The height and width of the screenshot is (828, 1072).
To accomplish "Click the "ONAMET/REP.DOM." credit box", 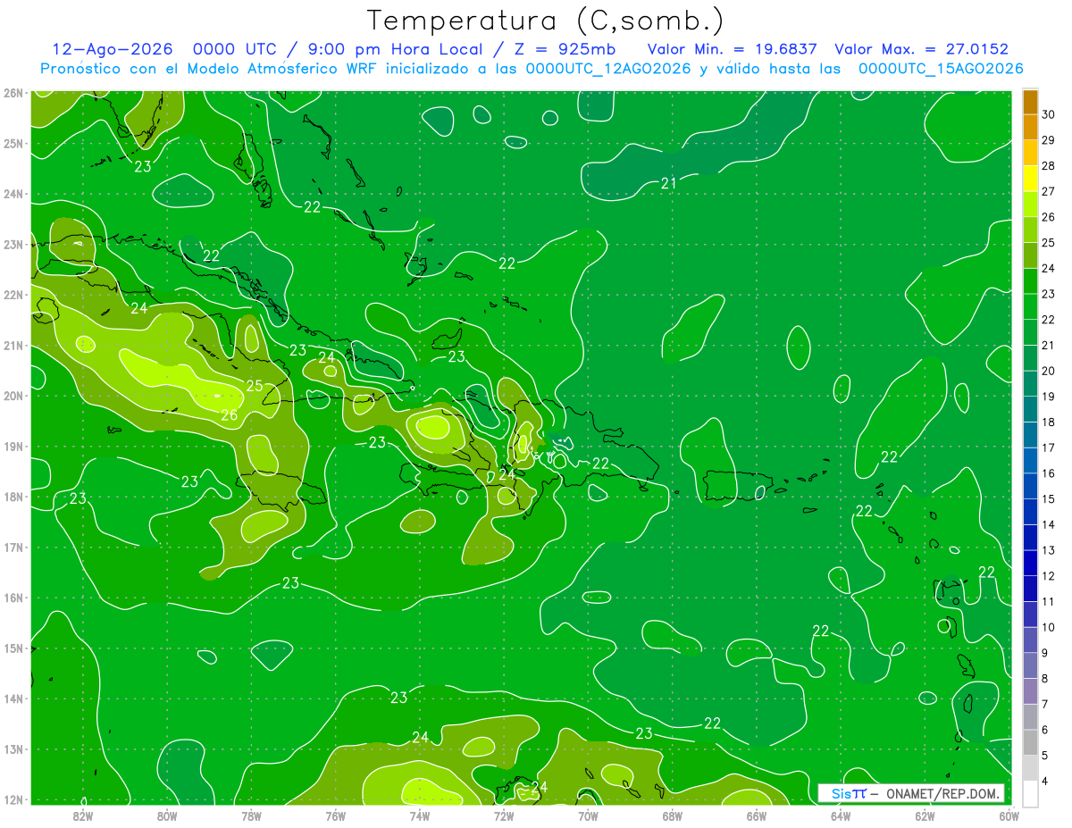I will pos(910,793).
